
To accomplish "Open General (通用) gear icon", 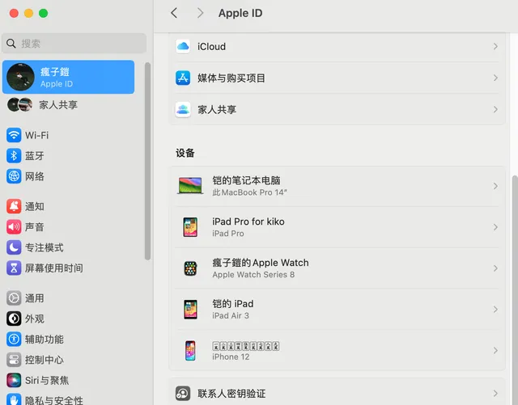I will point(14,298).
